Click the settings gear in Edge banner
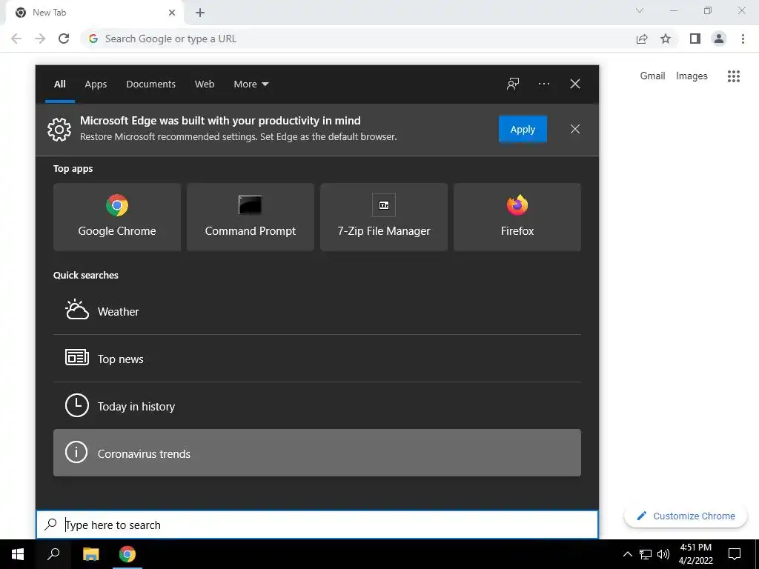759x569 pixels. coord(59,129)
